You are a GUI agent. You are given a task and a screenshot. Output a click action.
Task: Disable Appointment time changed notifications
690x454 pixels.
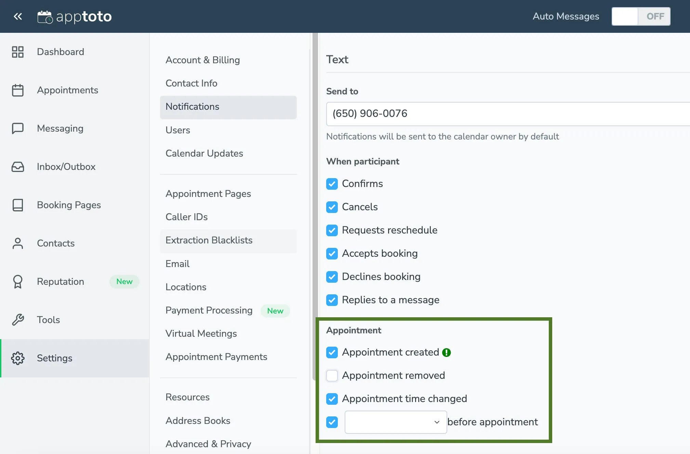332,399
